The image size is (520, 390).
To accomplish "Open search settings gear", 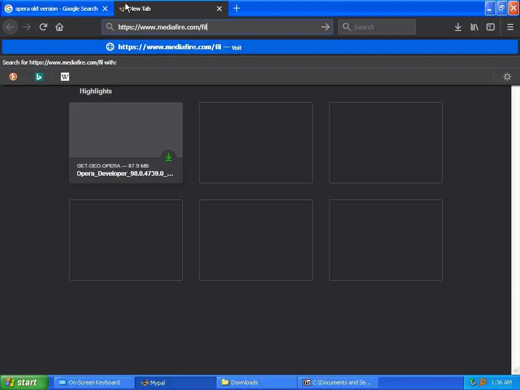I will [x=507, y=77].
